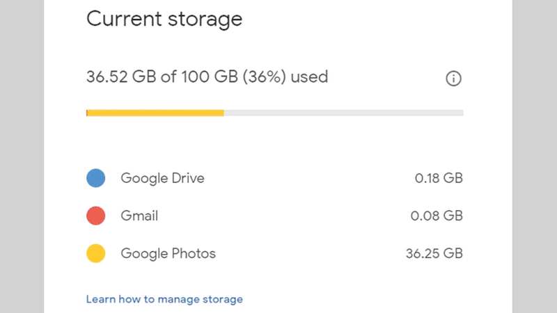
Task: Click the gray unused part of storage bar
Action: click(343, 113)
